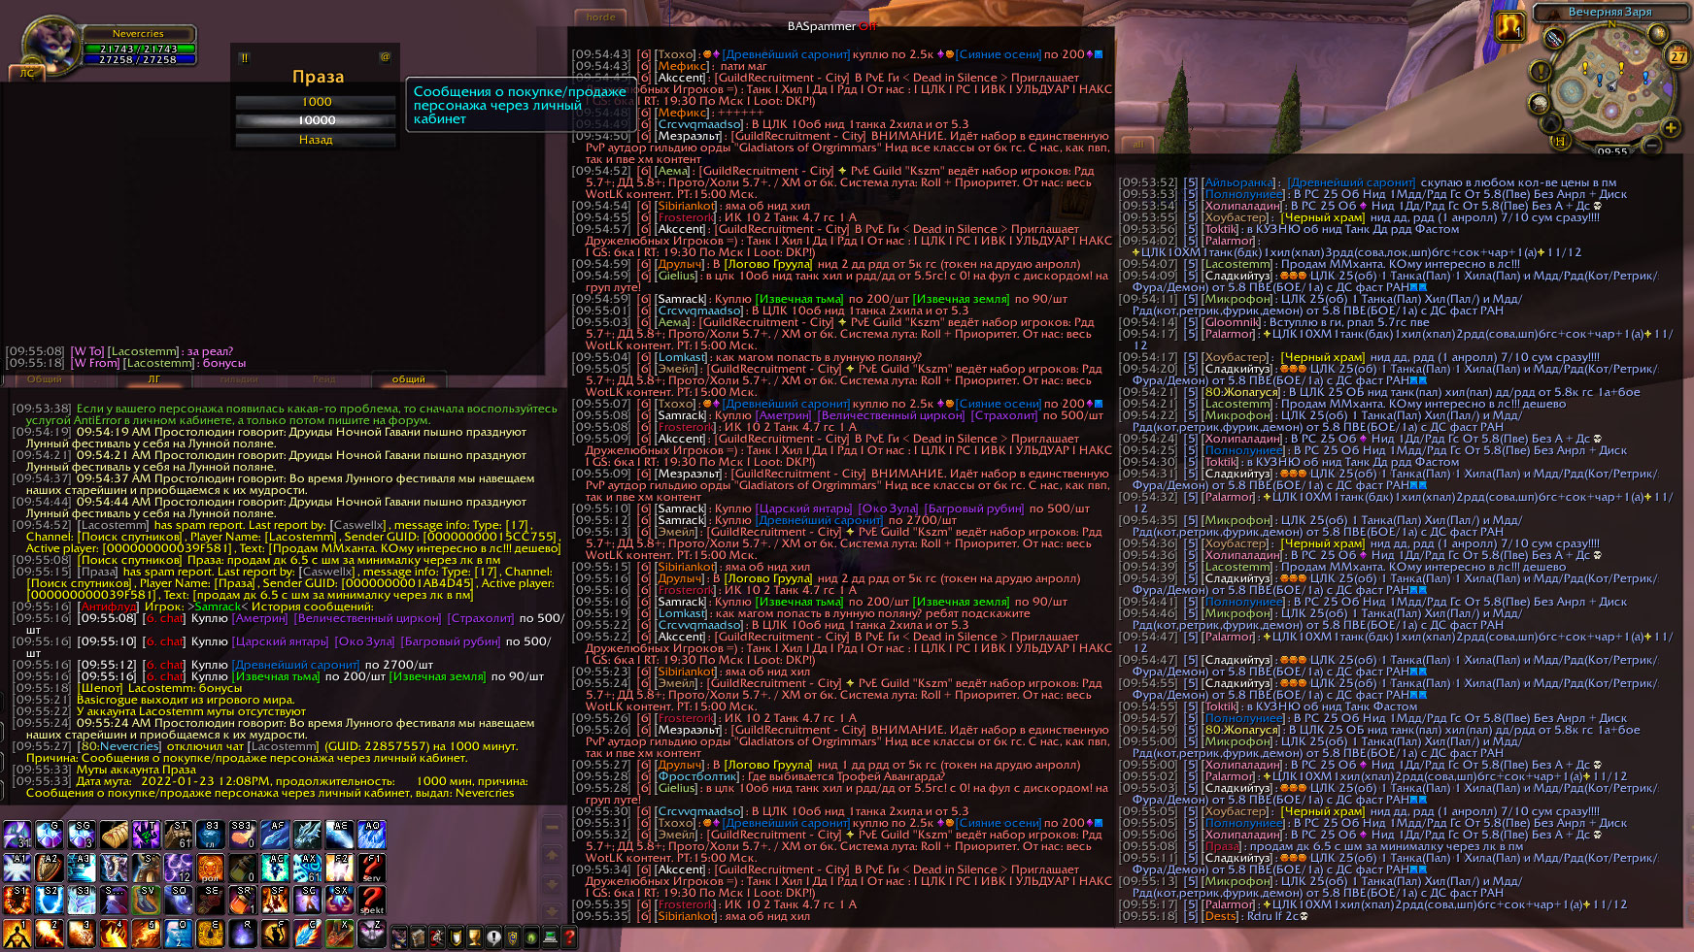This screenshot has height=952, width=1694.
Task: Use the boots action button bound to SV
Action: (x=147, y=901)
